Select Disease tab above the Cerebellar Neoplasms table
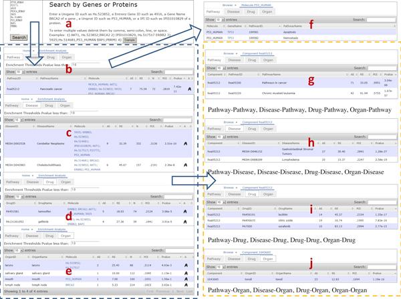The width and height of the screenshot is (401, 299). pyautogui.click(x=32, y=105)
